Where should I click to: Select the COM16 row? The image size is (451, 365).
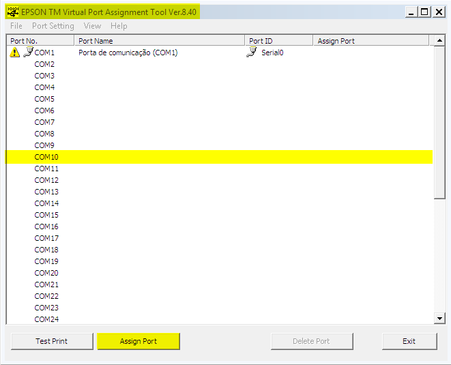point(220,227)
